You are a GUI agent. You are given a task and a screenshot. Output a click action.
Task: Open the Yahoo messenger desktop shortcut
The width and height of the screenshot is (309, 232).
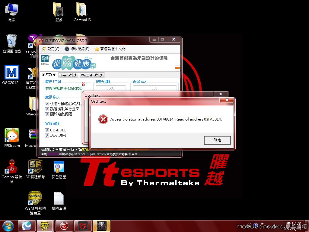[31, 46]
